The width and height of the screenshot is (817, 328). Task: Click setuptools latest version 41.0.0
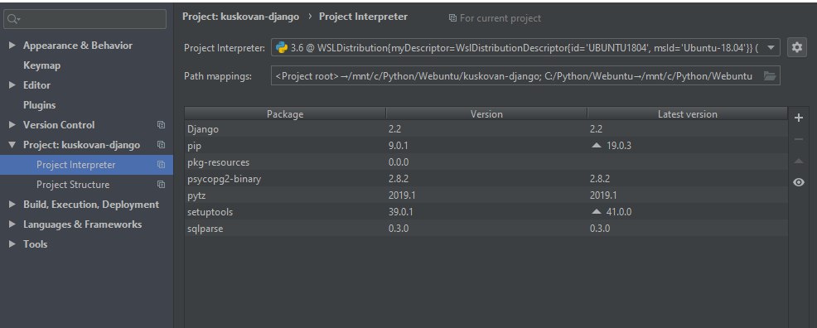click(x=619, y=212)
